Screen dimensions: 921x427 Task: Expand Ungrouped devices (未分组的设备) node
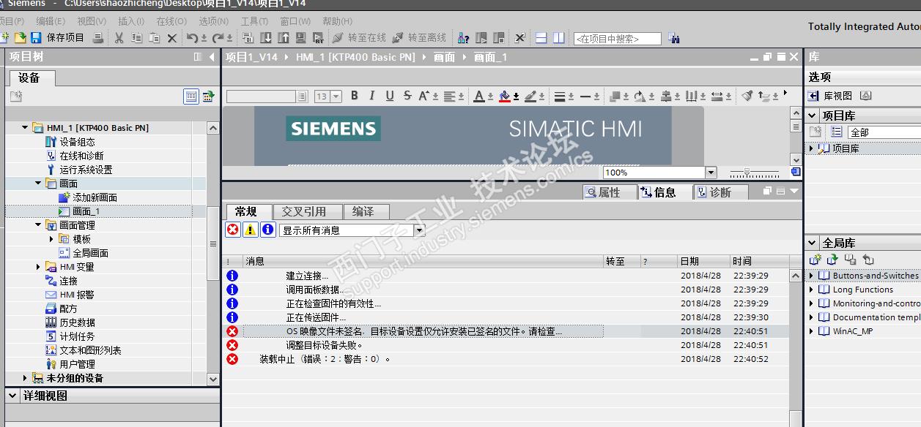pyautogui.click(x=25, y=378)
